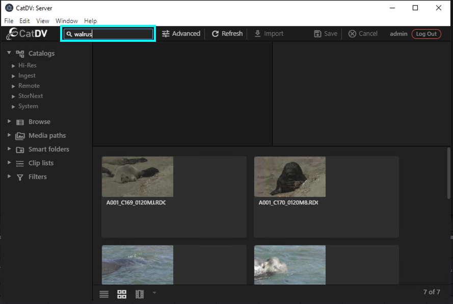453x304 pixels.
Task: Click the A001_C170_0120M8.RDC filename
Action: click(x=288, y=203)
